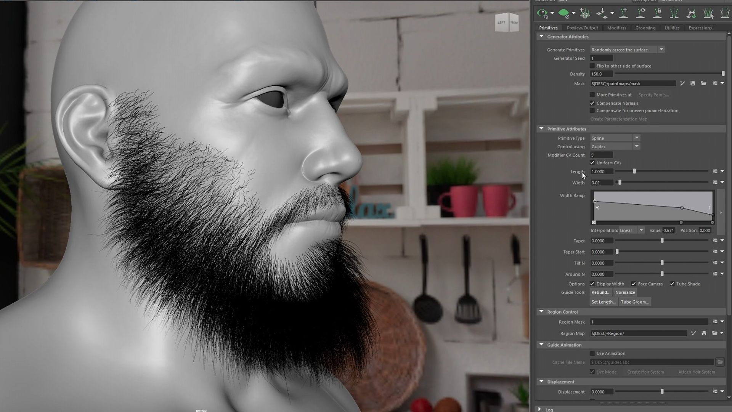The width and height of the screenshot is (732, 412).
Task: Click the XGen preview refresh eye icon
Action: coord(543,13)
